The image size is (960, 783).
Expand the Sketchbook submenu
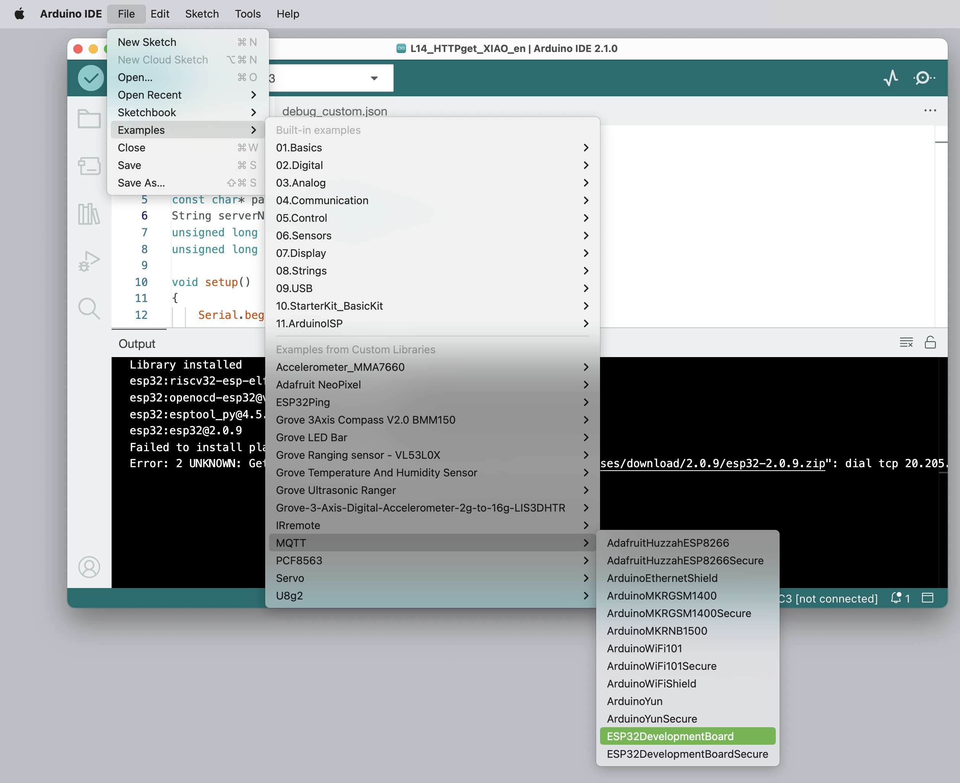tap(188, 112)
